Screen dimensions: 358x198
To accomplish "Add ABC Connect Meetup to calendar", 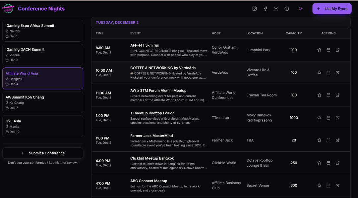I will point(328,185).
